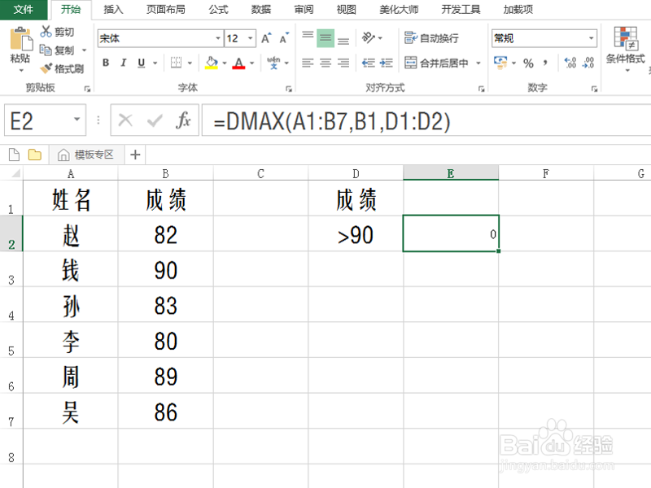Add a new tab with plus button
This screenshot has height=488, width=651.
(x=135, y=155)
